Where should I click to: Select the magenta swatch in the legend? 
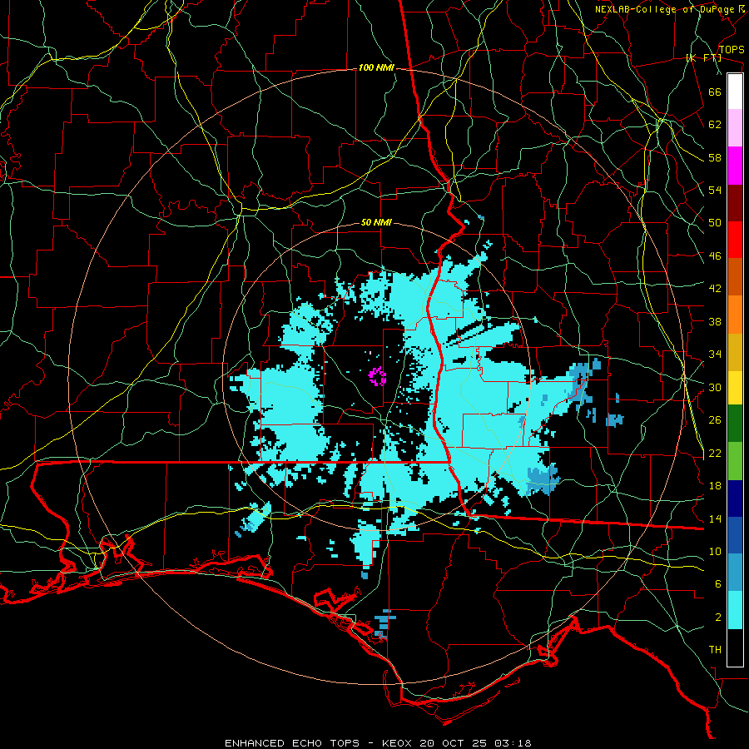pos(735,166)
